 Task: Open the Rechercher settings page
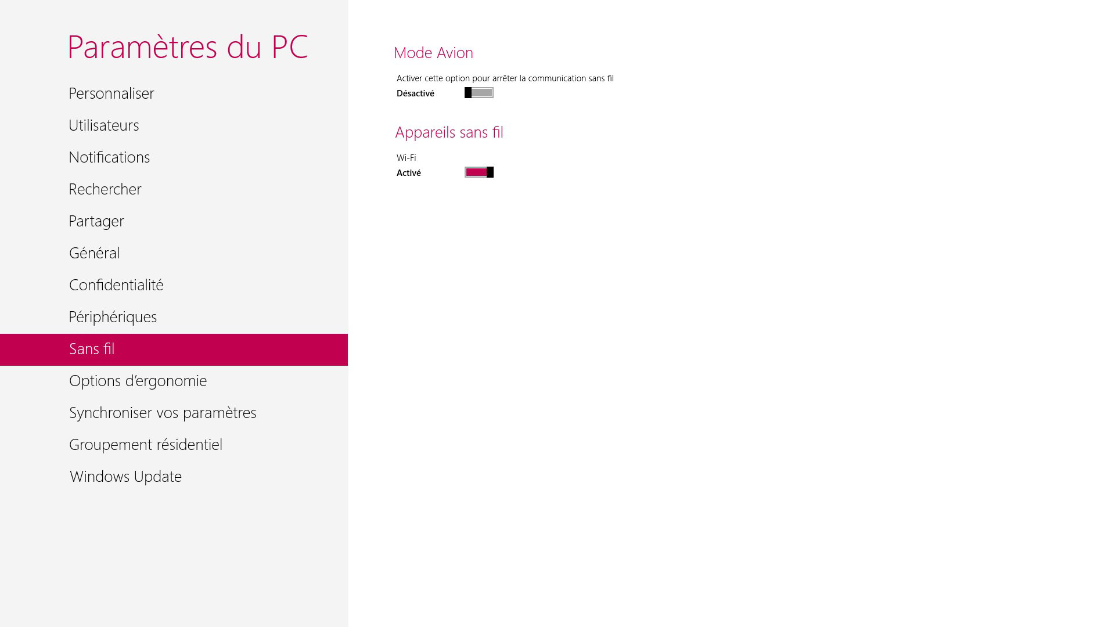(105, 189)
